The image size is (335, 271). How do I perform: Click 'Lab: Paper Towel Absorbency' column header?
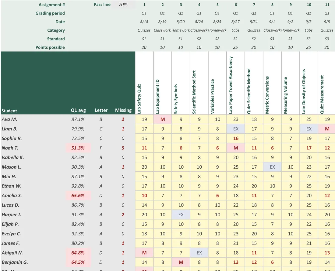point(236,83)
